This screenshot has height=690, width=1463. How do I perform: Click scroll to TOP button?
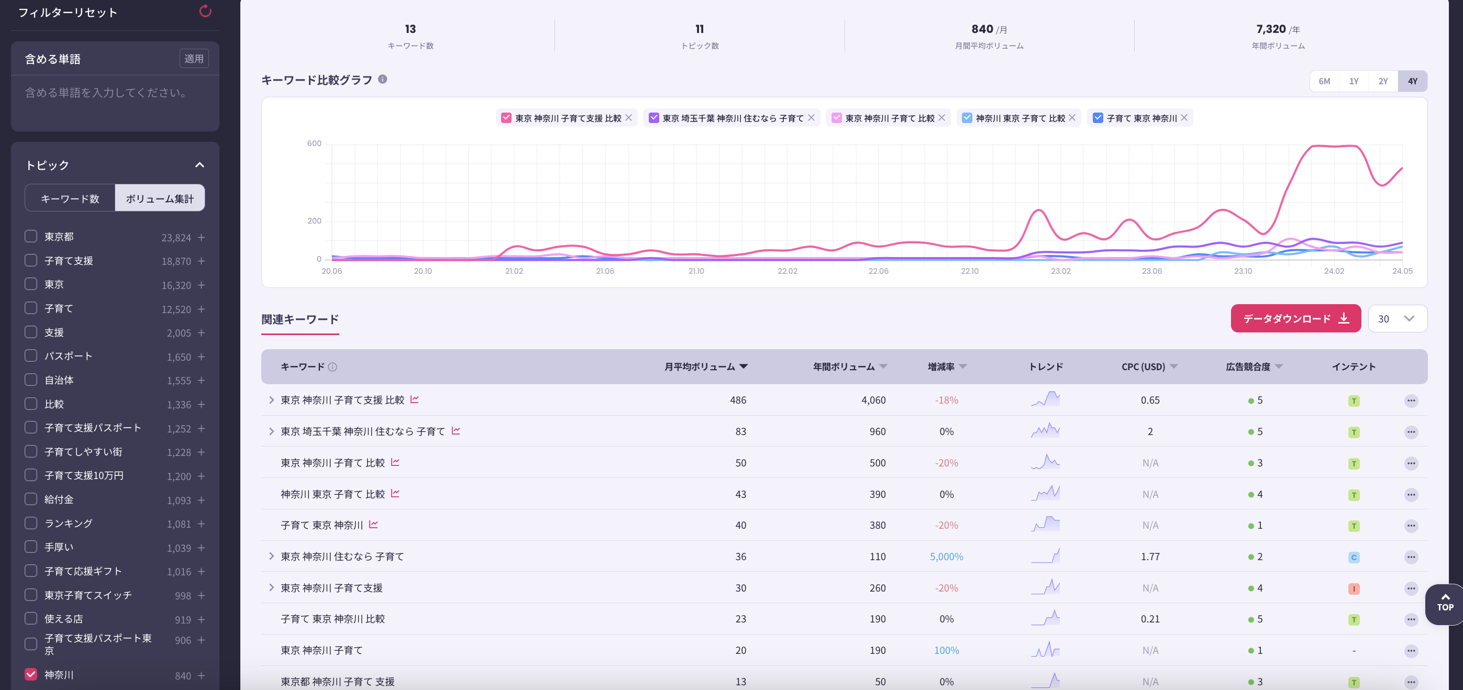[1445, 603]
